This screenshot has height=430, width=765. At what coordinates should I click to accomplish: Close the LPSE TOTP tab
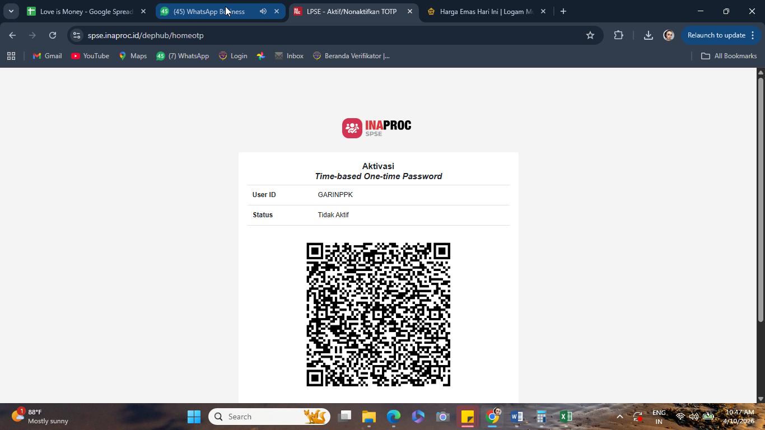point(410,11)
